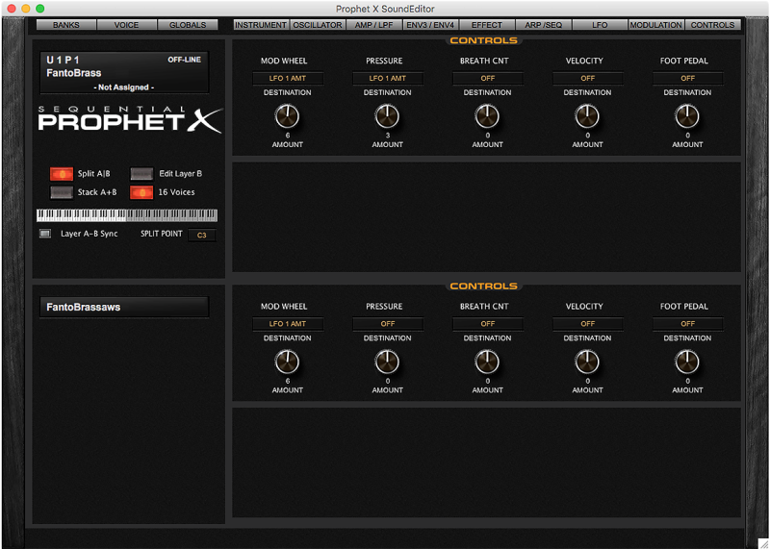Screen dimensions: 770x549
Task: Enable Stack A+B mode
Action: (62, 192)
